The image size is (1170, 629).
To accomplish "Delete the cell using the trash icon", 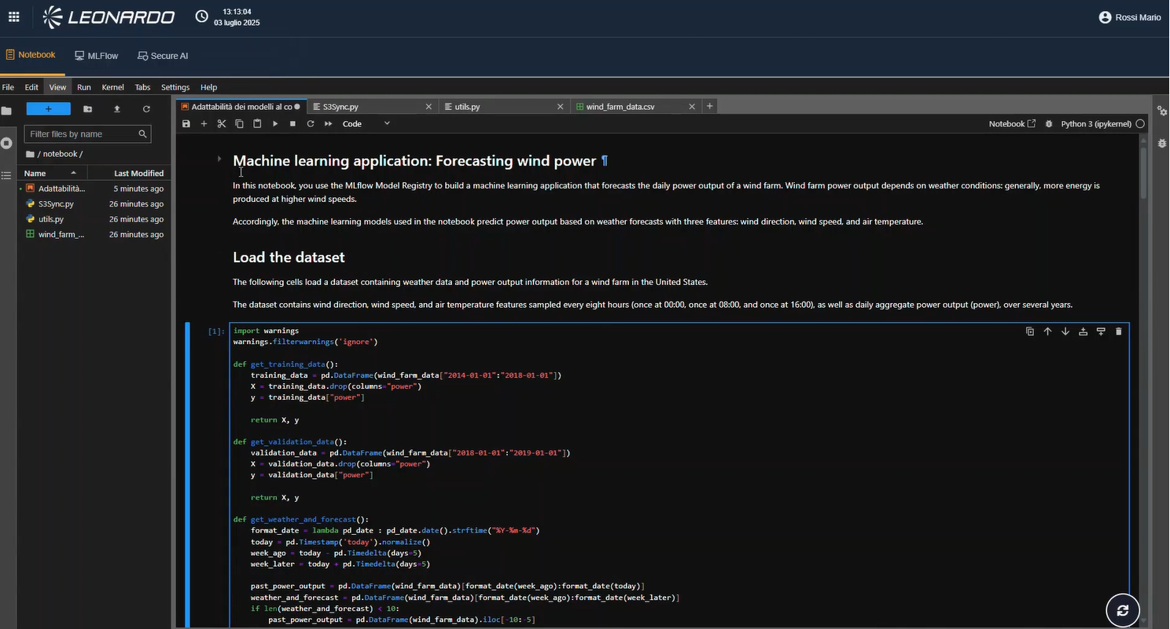I will (1119, 331).
